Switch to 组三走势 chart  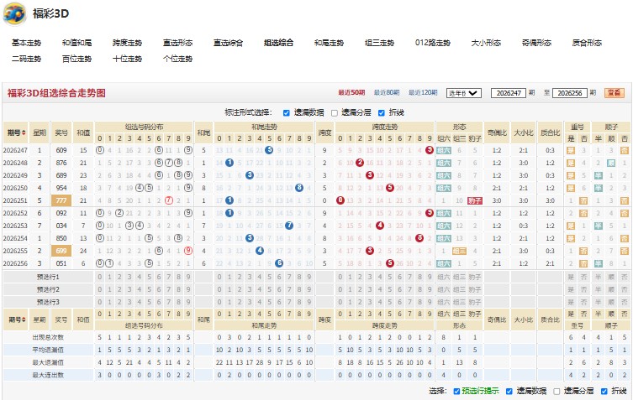379,43
